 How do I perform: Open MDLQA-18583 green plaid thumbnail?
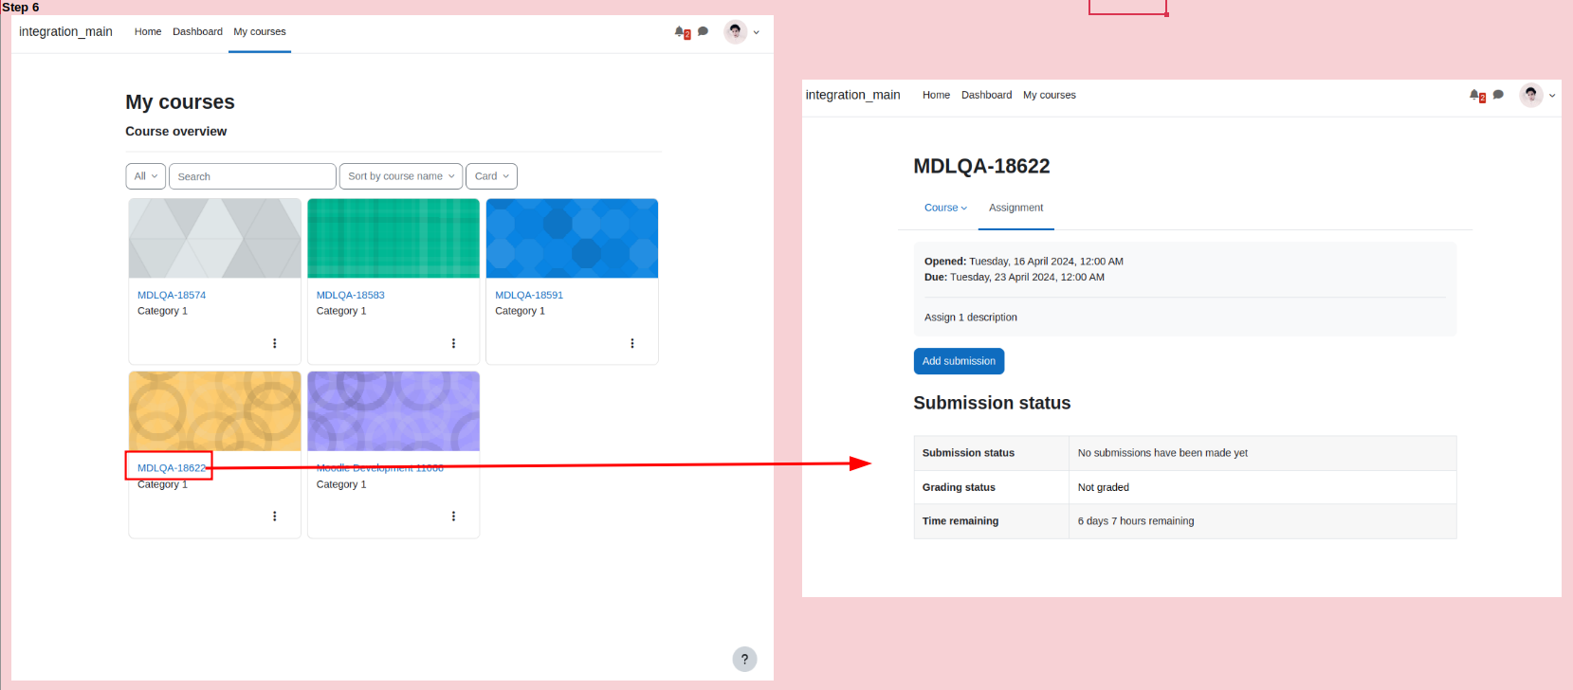coord(393,238)
